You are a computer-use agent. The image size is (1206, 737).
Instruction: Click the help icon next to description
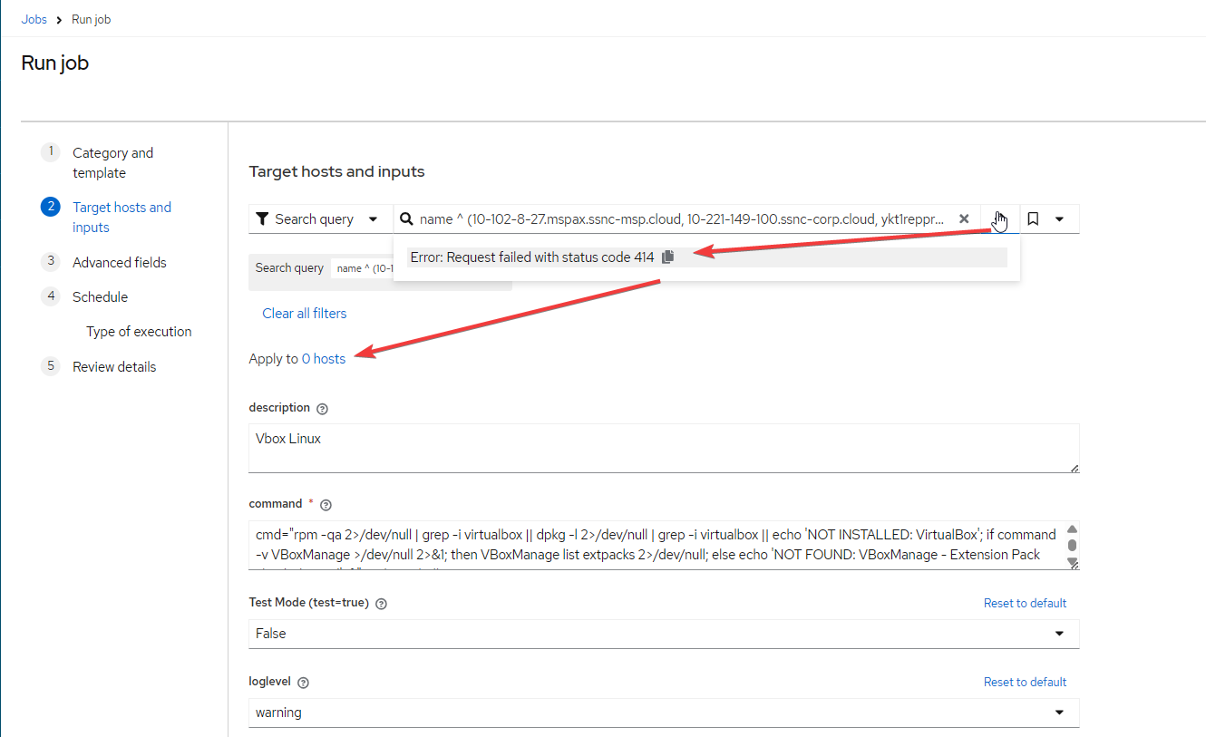click(x=323, y=409)
